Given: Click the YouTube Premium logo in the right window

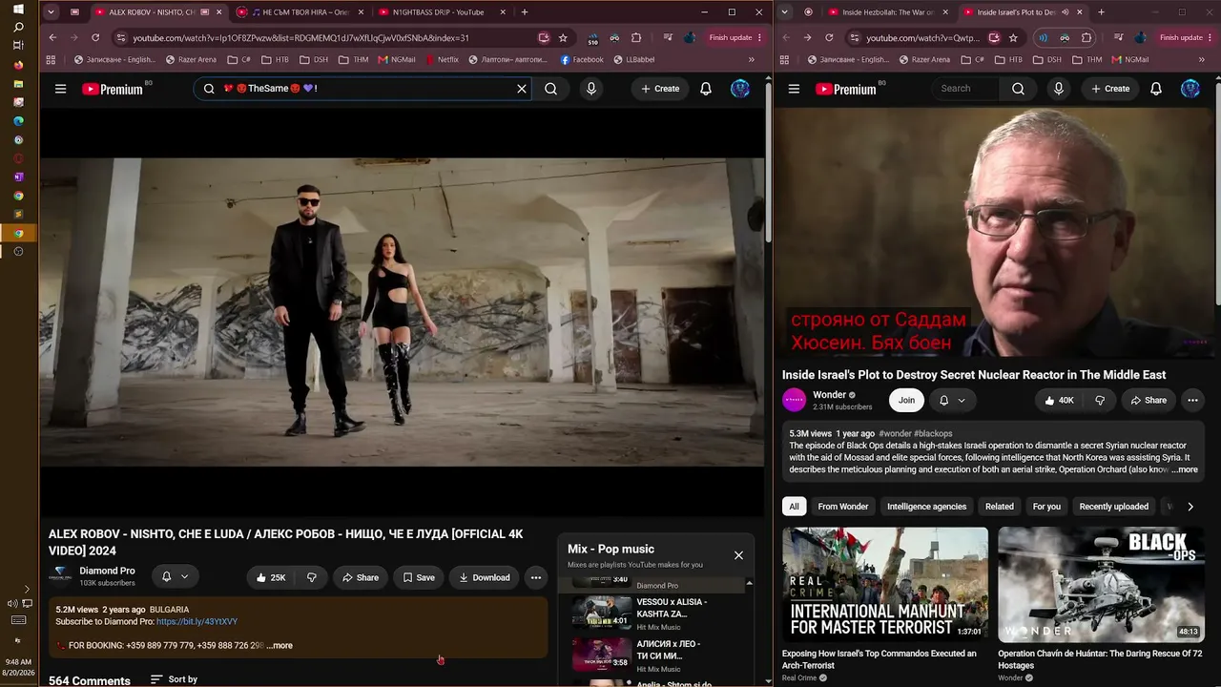Looking at the screenshot, I should 846,89.
